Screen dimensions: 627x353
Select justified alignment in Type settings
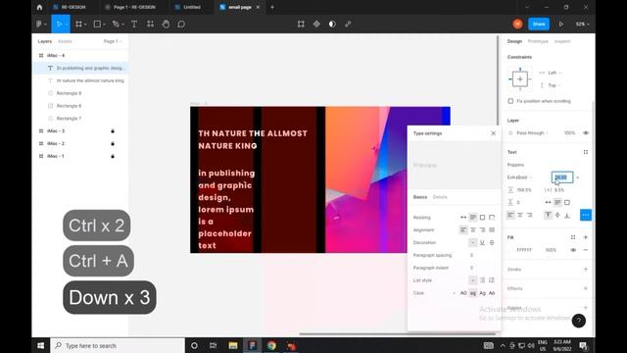tap(492, 229)
